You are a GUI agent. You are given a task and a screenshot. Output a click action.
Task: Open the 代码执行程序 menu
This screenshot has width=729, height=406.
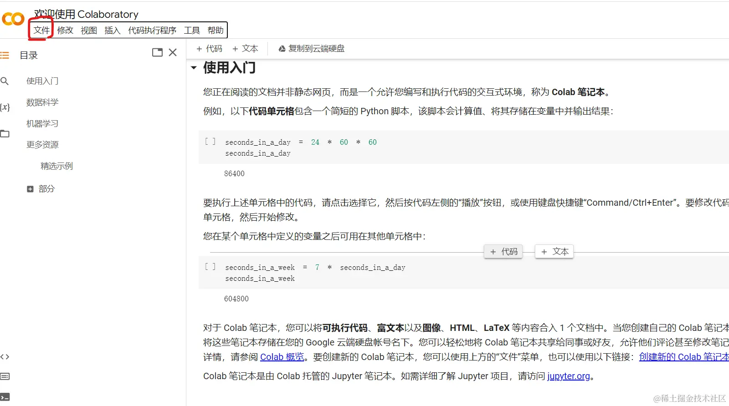coord(152,30)
